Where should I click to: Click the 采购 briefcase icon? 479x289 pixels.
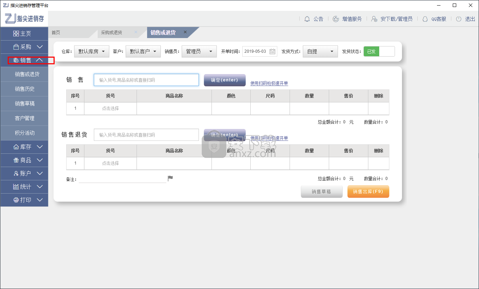[x=16, y=47]
